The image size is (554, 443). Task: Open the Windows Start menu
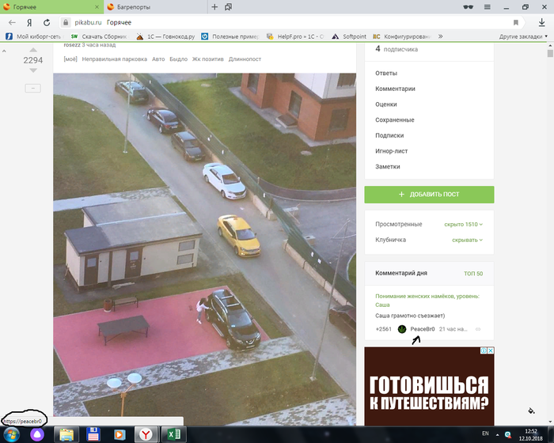[10, 434]
